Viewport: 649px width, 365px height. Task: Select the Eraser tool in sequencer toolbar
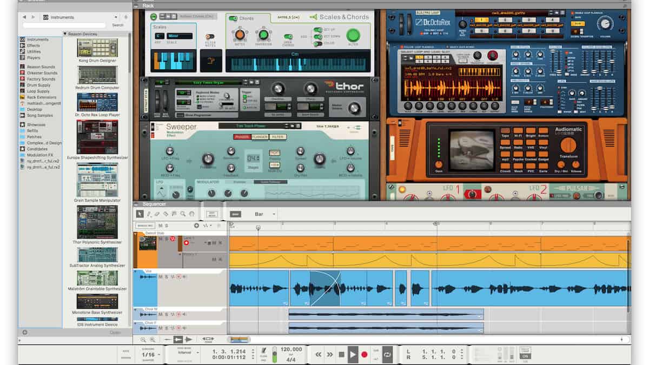pos(157,214)
